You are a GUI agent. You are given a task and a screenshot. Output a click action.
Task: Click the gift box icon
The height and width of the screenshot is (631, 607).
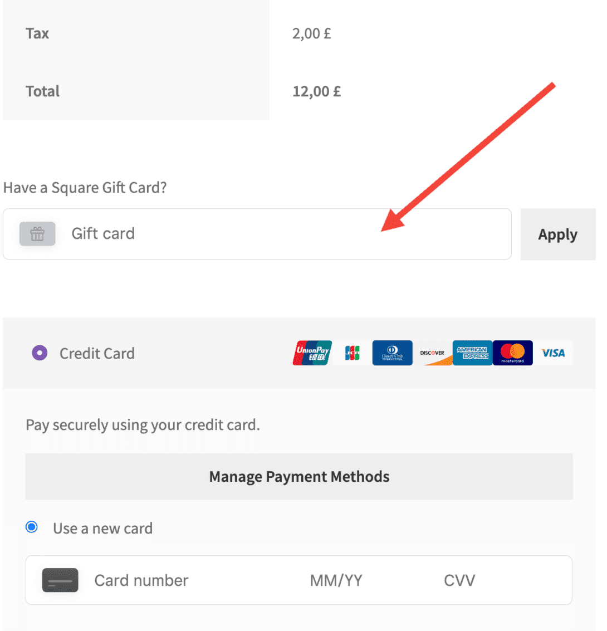point(37,234)
